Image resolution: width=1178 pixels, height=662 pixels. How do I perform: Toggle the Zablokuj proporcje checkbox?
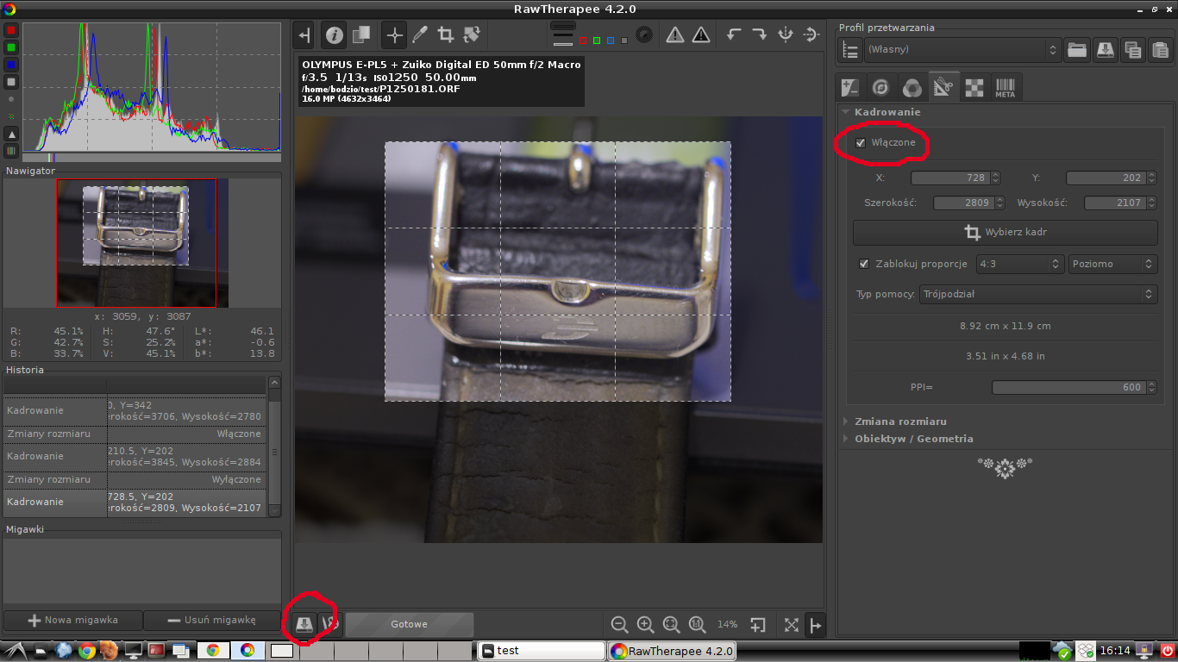coord(864,264)
